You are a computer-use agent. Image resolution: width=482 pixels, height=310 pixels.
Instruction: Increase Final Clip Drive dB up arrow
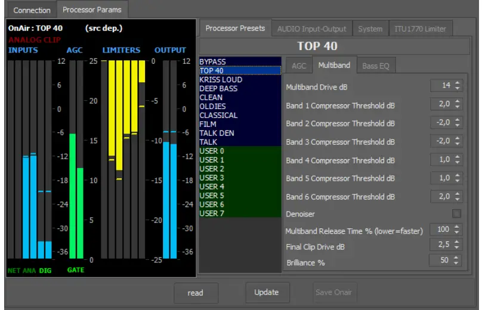[457, 241]
